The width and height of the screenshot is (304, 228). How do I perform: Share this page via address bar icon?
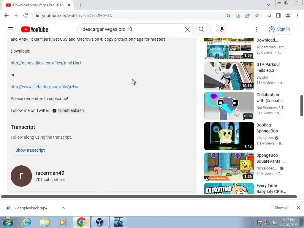[x=248, y=15]
